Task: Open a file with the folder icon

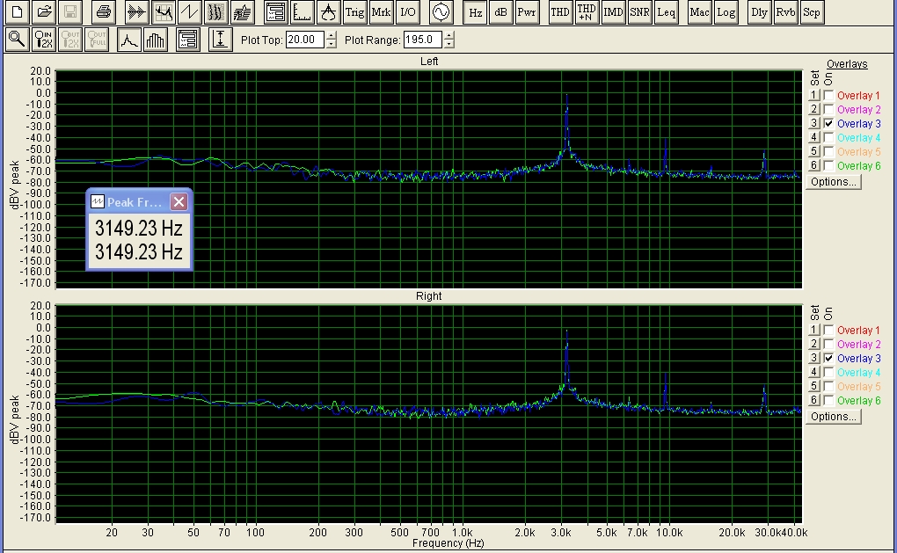Action: coord(44,12)
